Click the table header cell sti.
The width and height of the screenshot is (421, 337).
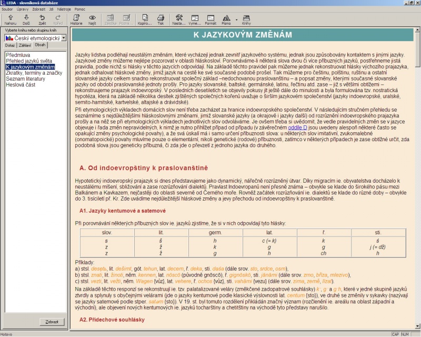(x=378, y=232)
